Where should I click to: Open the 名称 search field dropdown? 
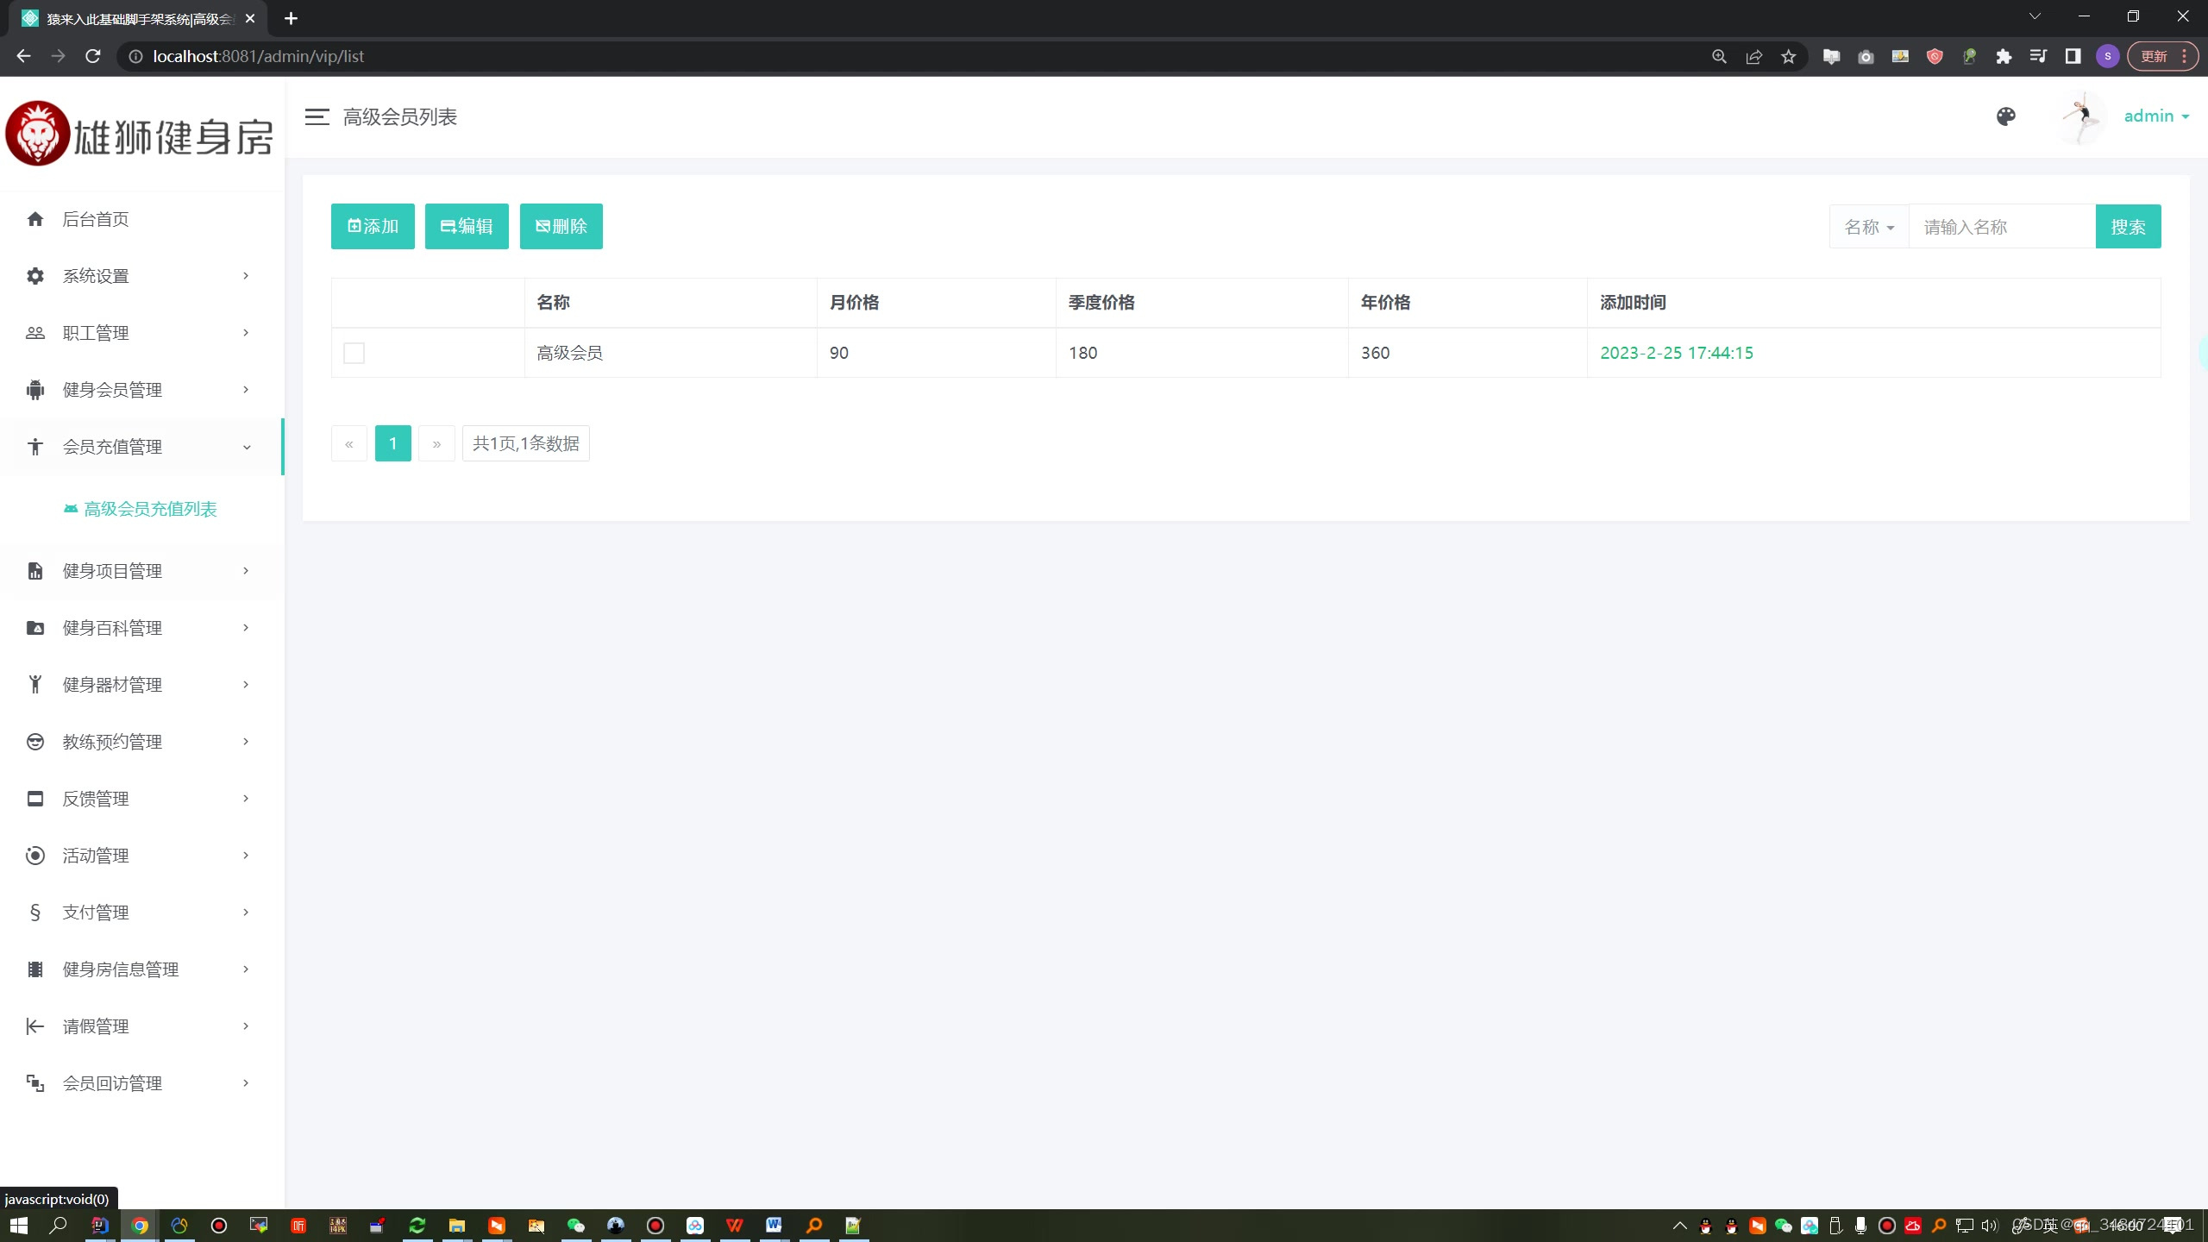(x=1869, y=227)
